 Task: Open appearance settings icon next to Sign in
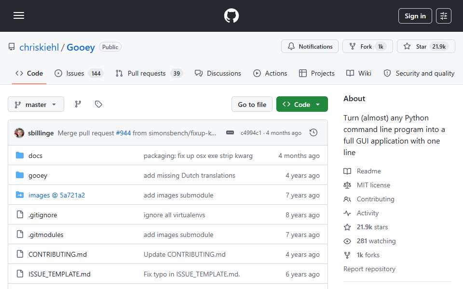[x=444, y=16]
